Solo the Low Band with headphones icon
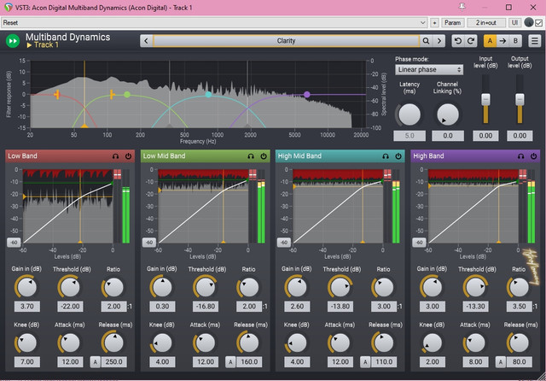 (x=116, y=156)
